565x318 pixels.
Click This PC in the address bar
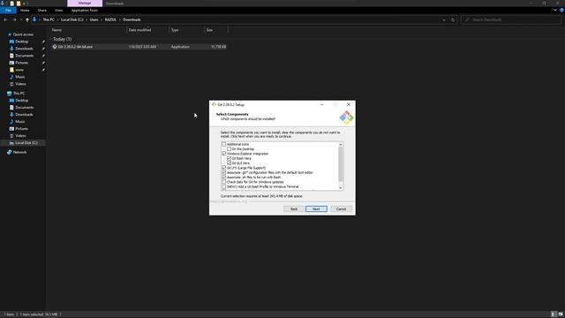(x=49, y=19)
